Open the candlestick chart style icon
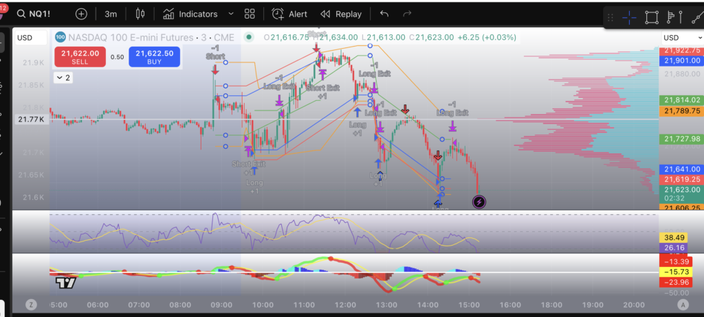 point(141,14)
